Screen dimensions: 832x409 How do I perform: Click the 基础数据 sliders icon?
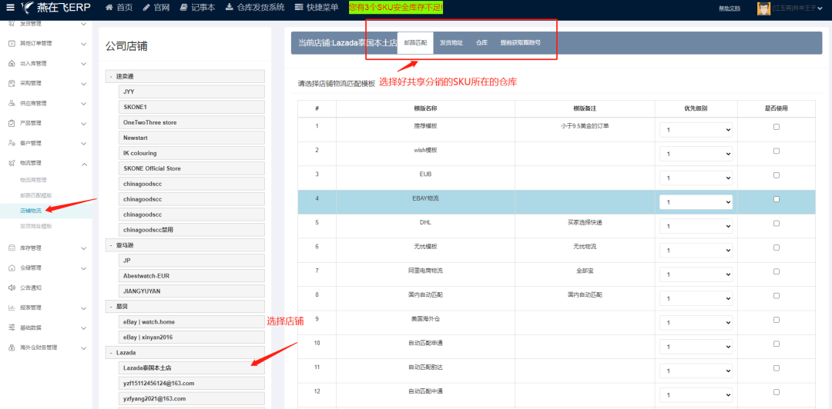[x=12, y=328]
